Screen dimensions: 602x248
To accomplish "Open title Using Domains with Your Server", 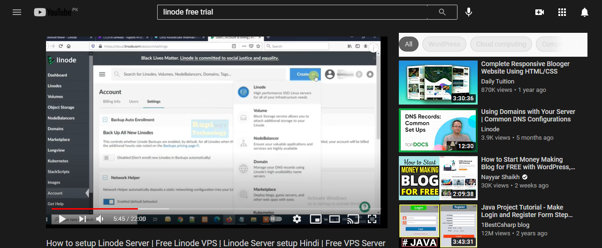I will (x=528, y=115).
